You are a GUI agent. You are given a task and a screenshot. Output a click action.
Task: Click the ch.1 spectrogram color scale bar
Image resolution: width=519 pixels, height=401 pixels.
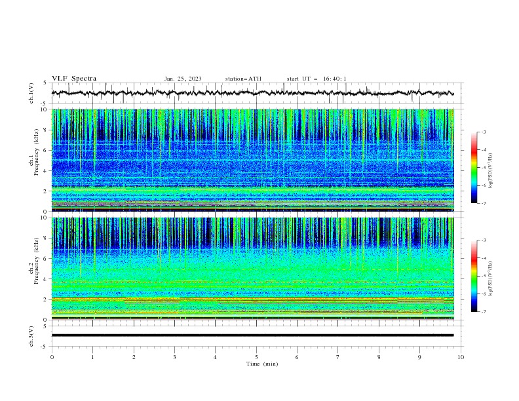[x=474, y=167]
